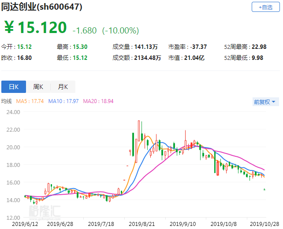Click the 52周最高 value 22.98
283x229 pixels.
click(259, 47)
